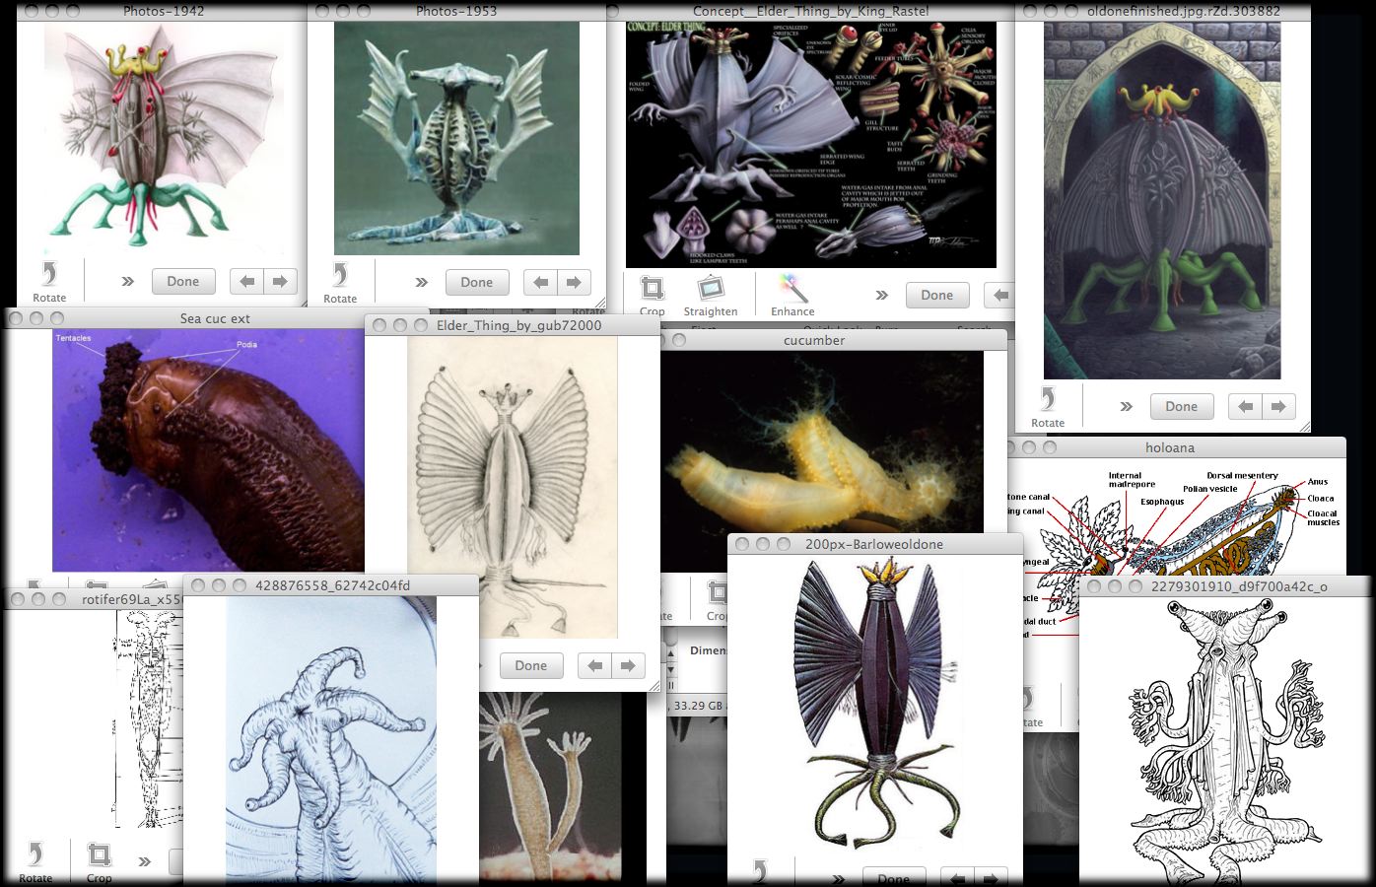Click the Polian vesicle label in holoana
This screenshot has width=1376, height=887.
point(1209,489)
